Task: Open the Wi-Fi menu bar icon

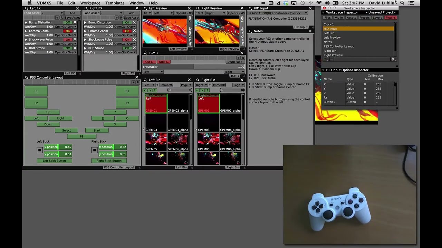Action: (319, 3)
